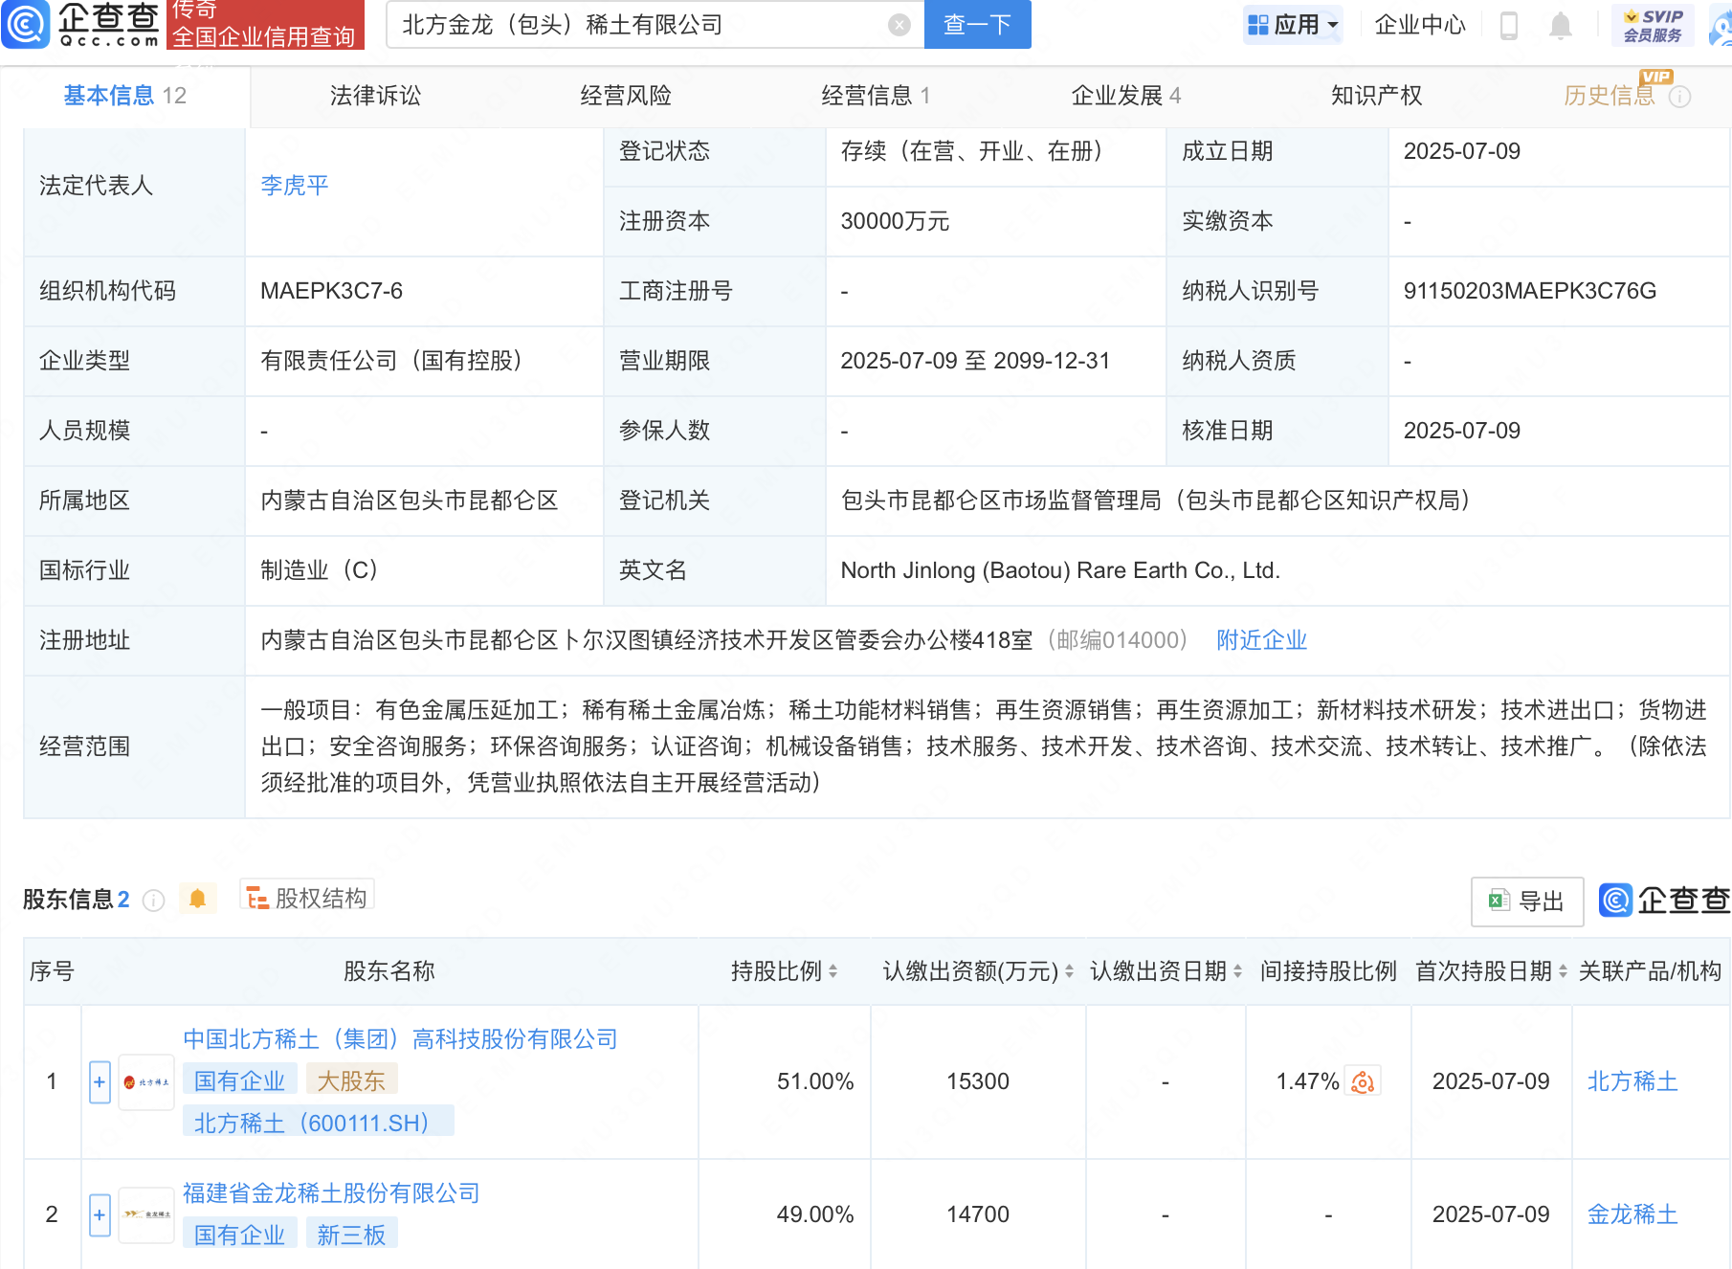Open the 股权结构 view
Image resolution: width=1732 pixels, height=1269 pixels.
tap(307, 898)
